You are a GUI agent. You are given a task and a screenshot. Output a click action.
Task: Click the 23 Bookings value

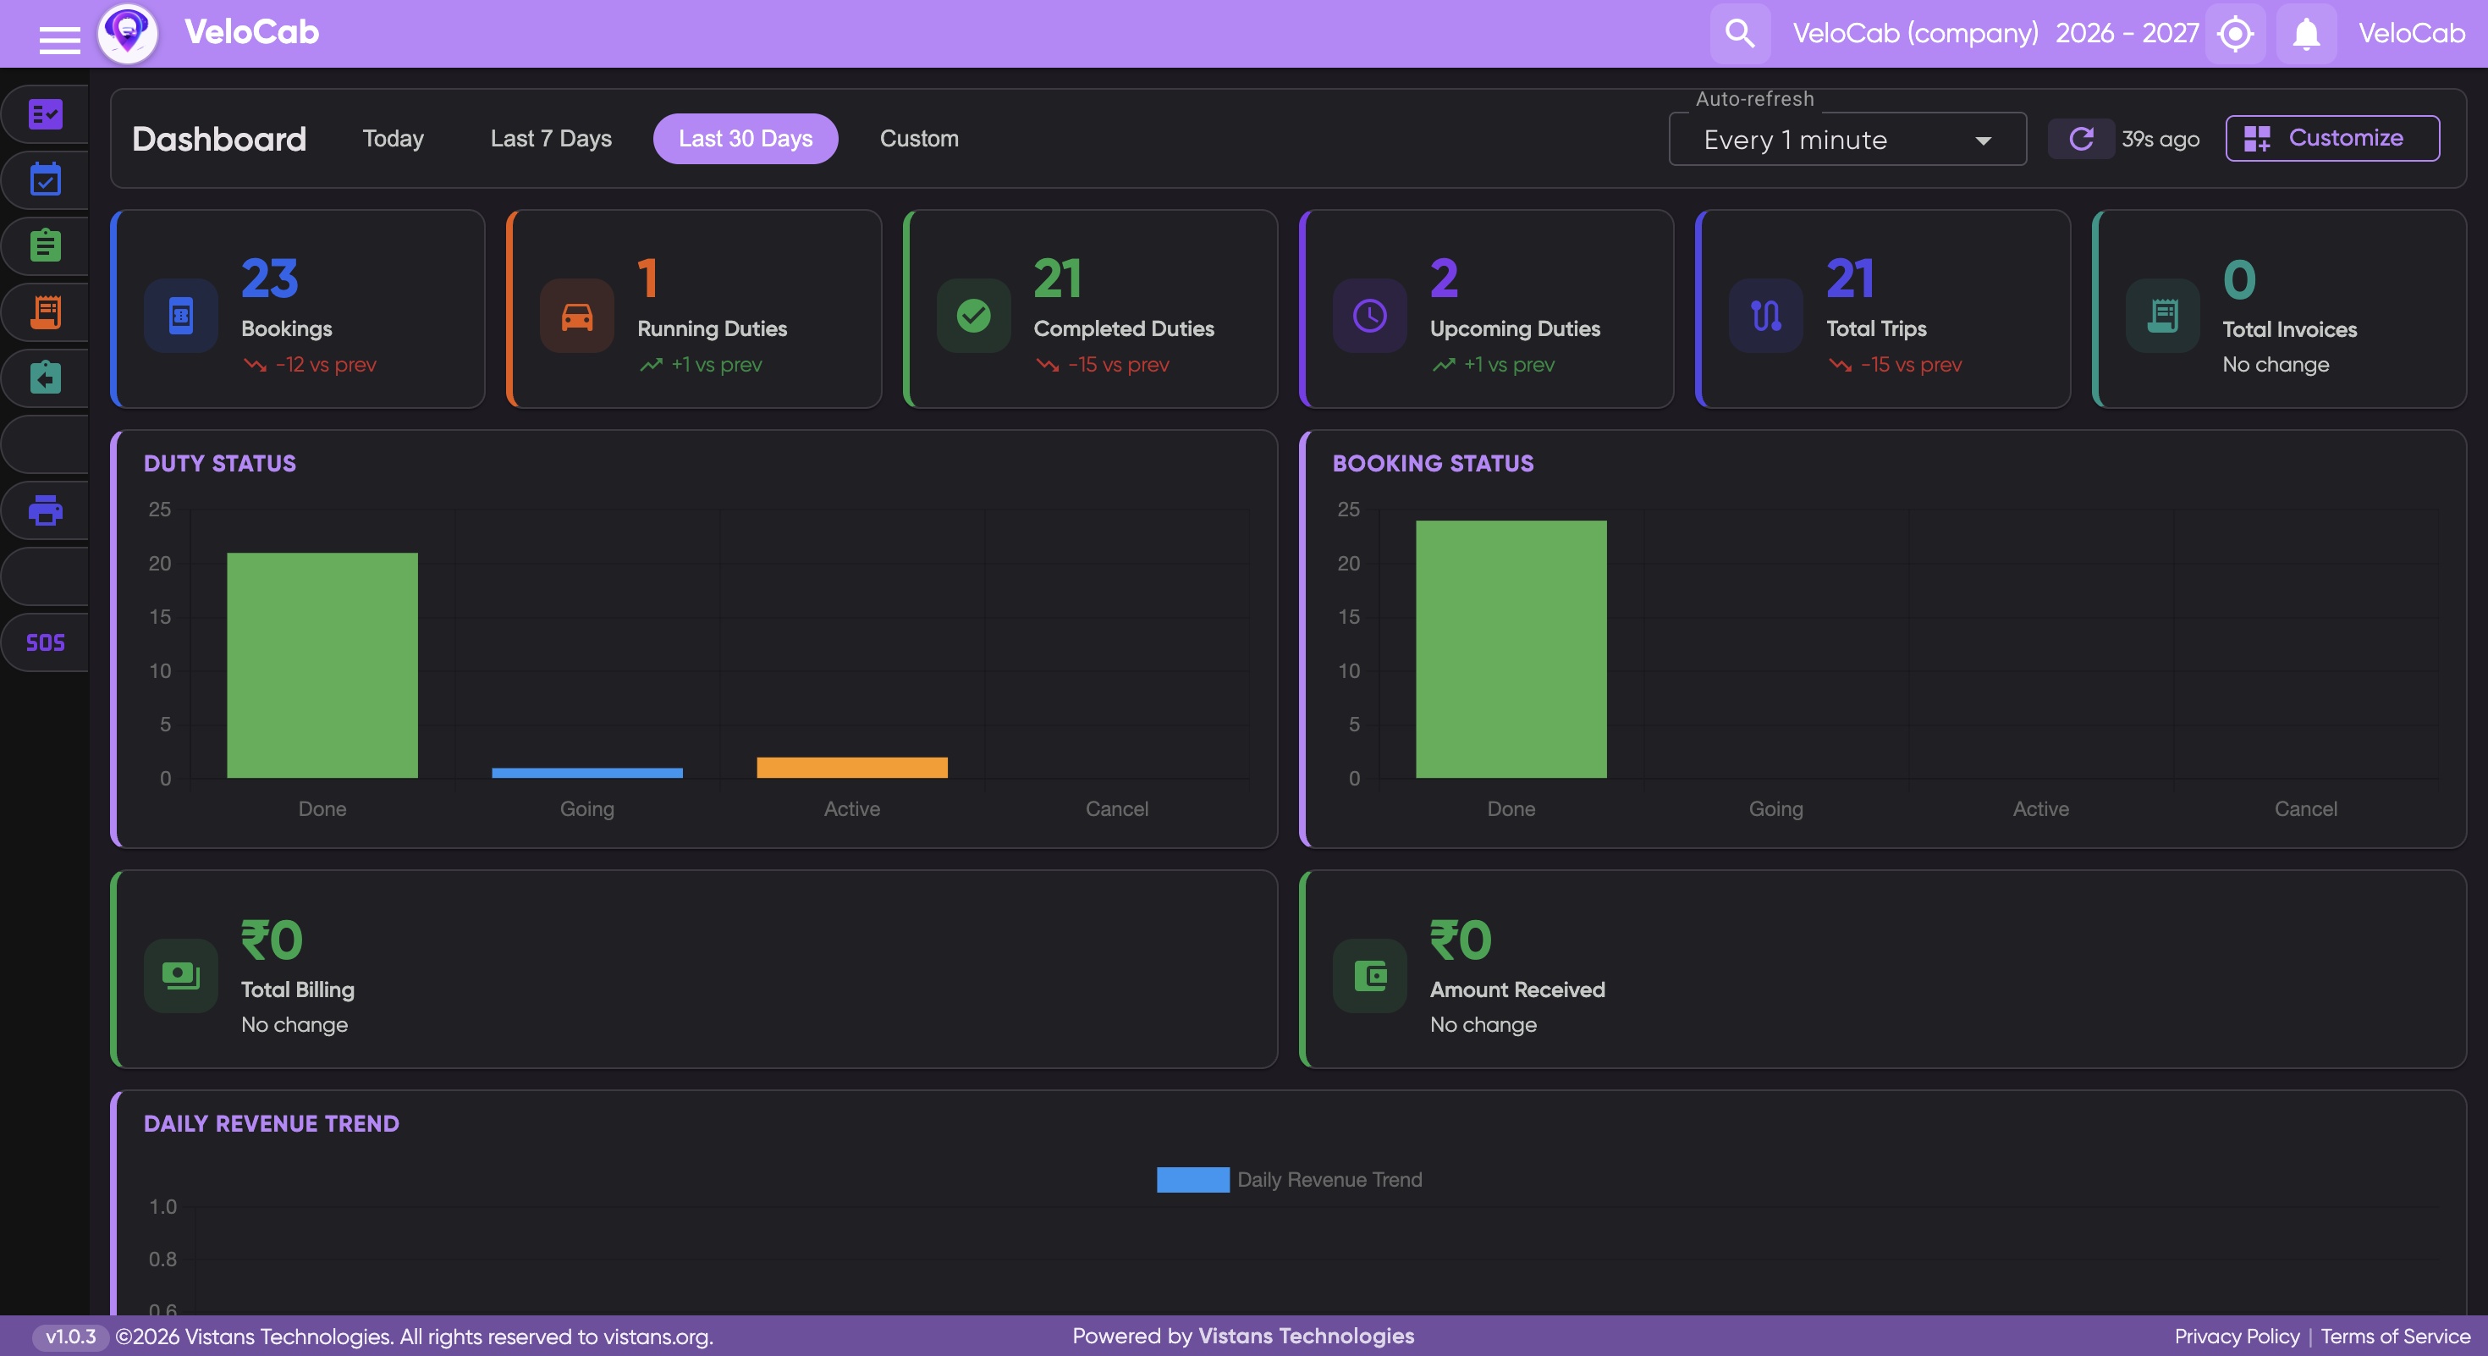point(269,278)
